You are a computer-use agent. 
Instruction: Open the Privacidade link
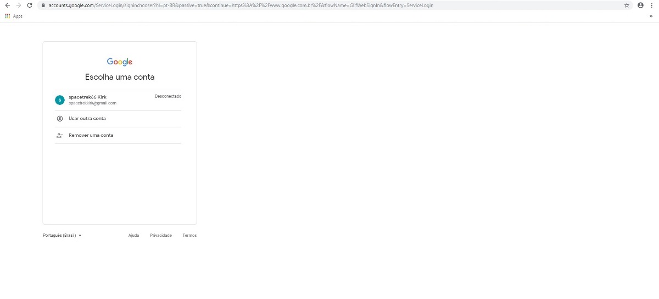pos(161,235)
